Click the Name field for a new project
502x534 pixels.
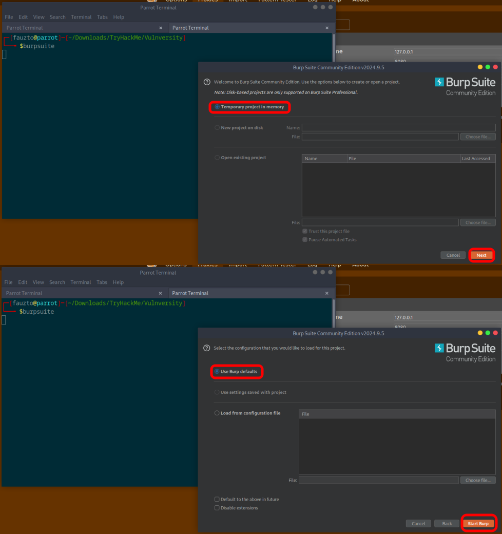click(x=398, y=128)
